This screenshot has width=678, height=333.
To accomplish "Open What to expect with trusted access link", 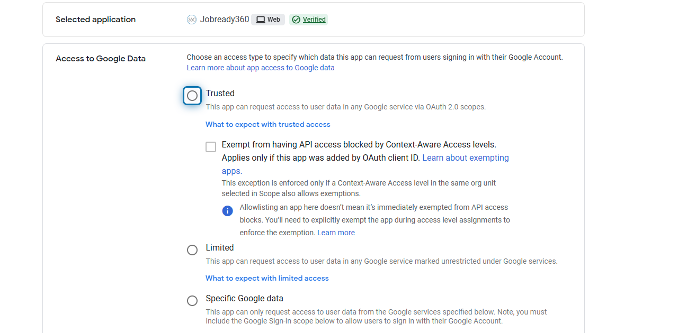I will click(268, 124).
